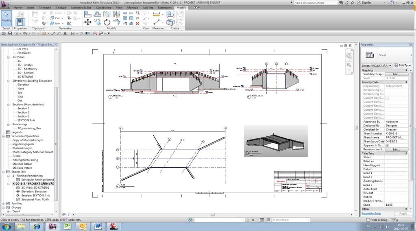
Task: Open Word from the Windows taskbar
Action: point(98,227)
